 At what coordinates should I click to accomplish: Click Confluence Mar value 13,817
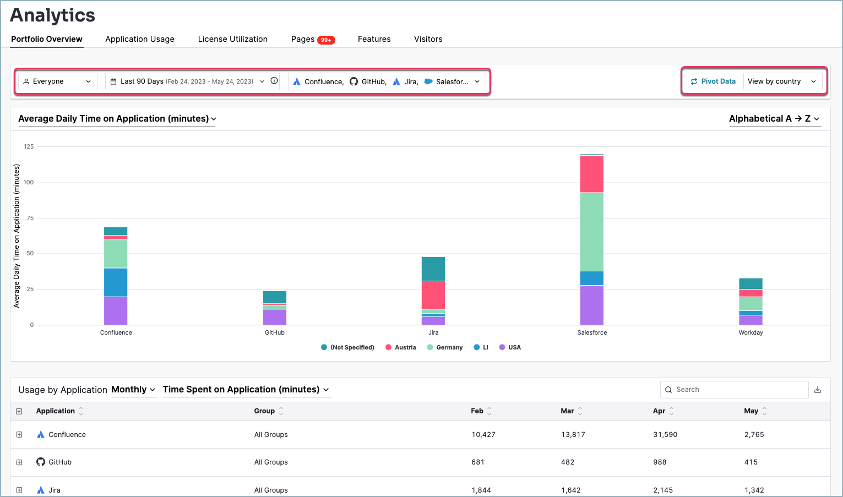573,434
